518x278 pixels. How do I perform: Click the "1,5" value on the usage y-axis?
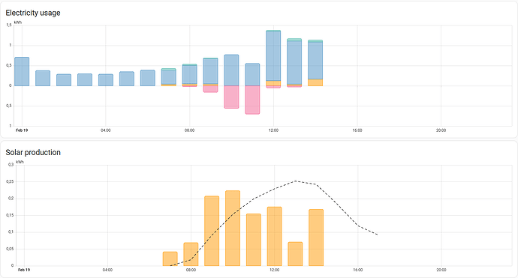click(x=8, y=25)
